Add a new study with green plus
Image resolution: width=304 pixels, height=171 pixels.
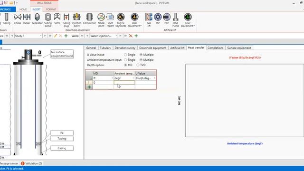(x=66, y=36)
